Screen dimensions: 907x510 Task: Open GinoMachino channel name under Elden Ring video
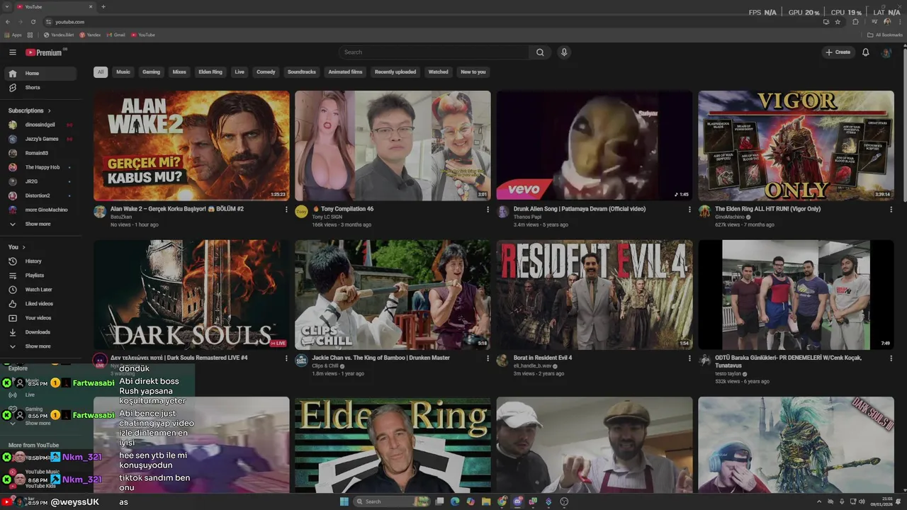(728, 217)
